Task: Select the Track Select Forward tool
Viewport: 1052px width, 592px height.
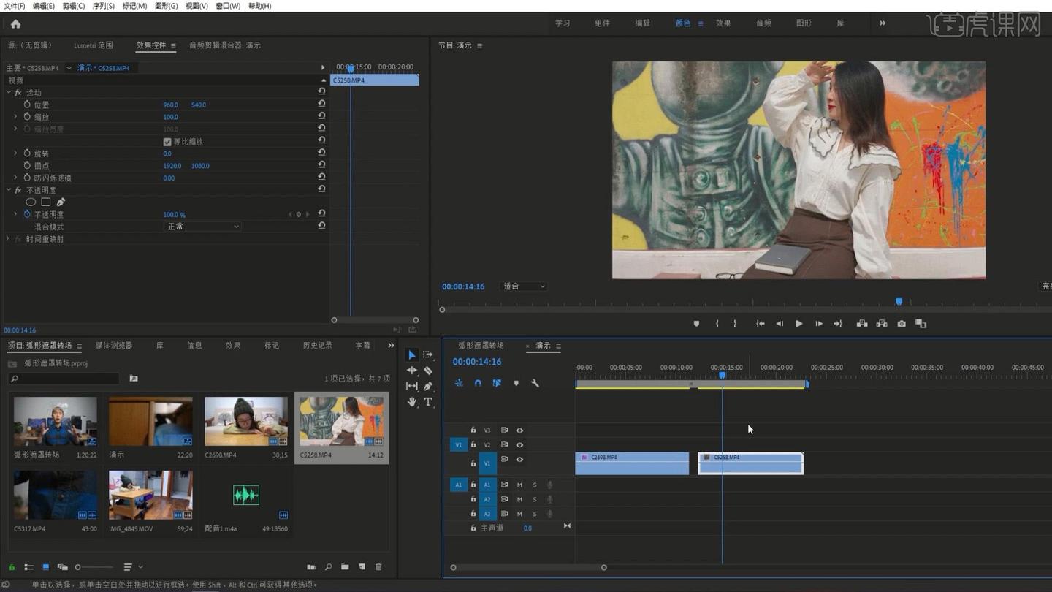Action: pos(428,355)
